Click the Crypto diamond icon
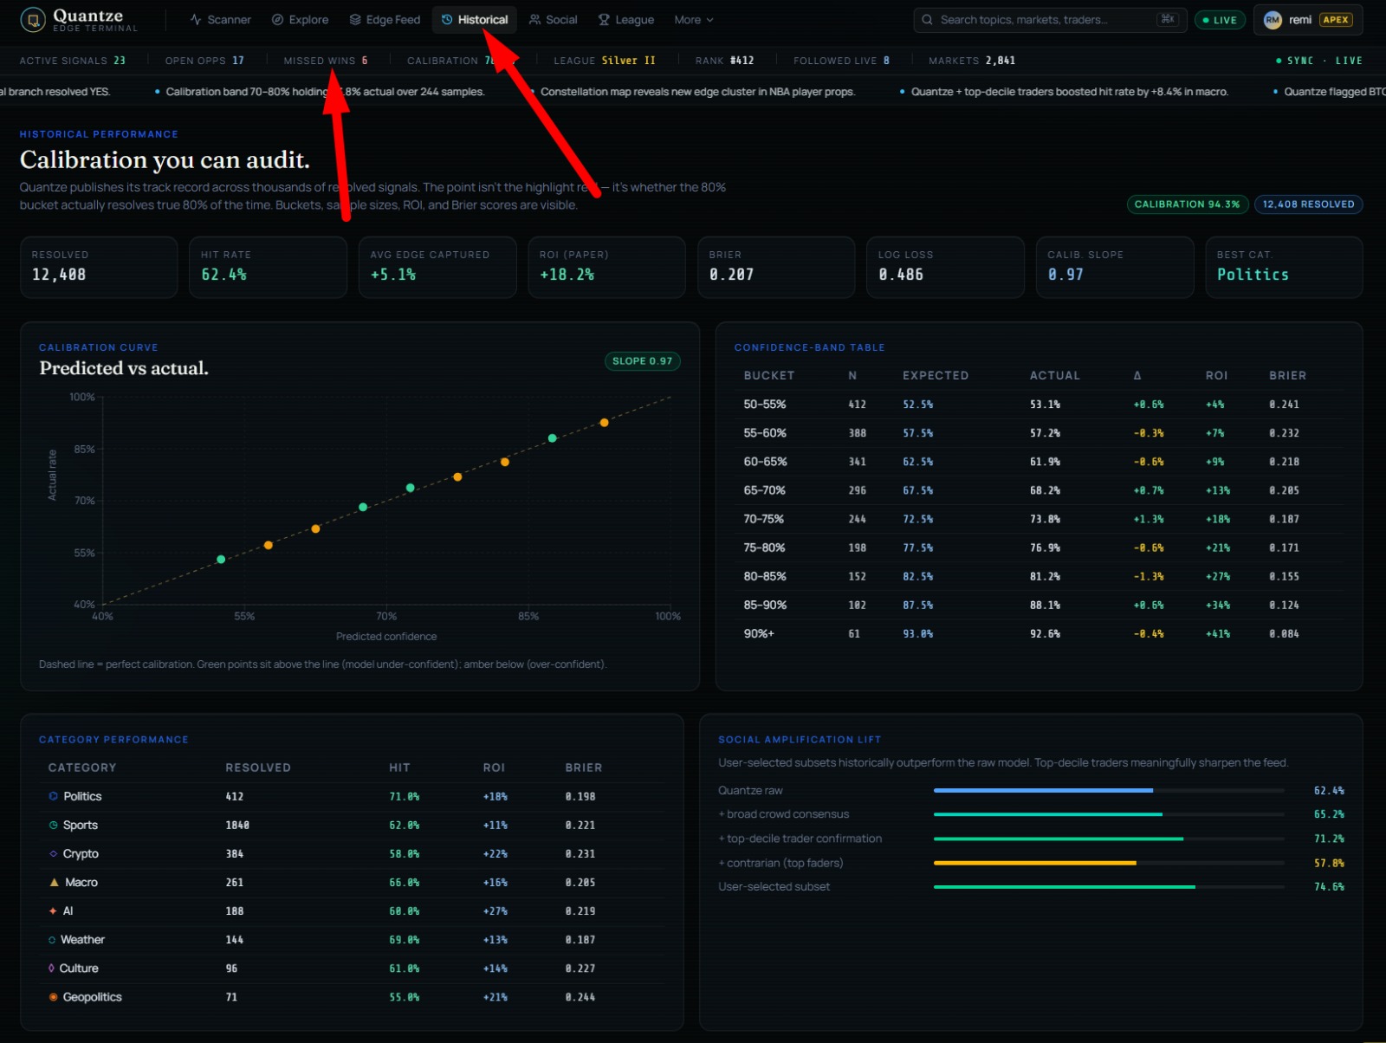 tap(54, 854)
